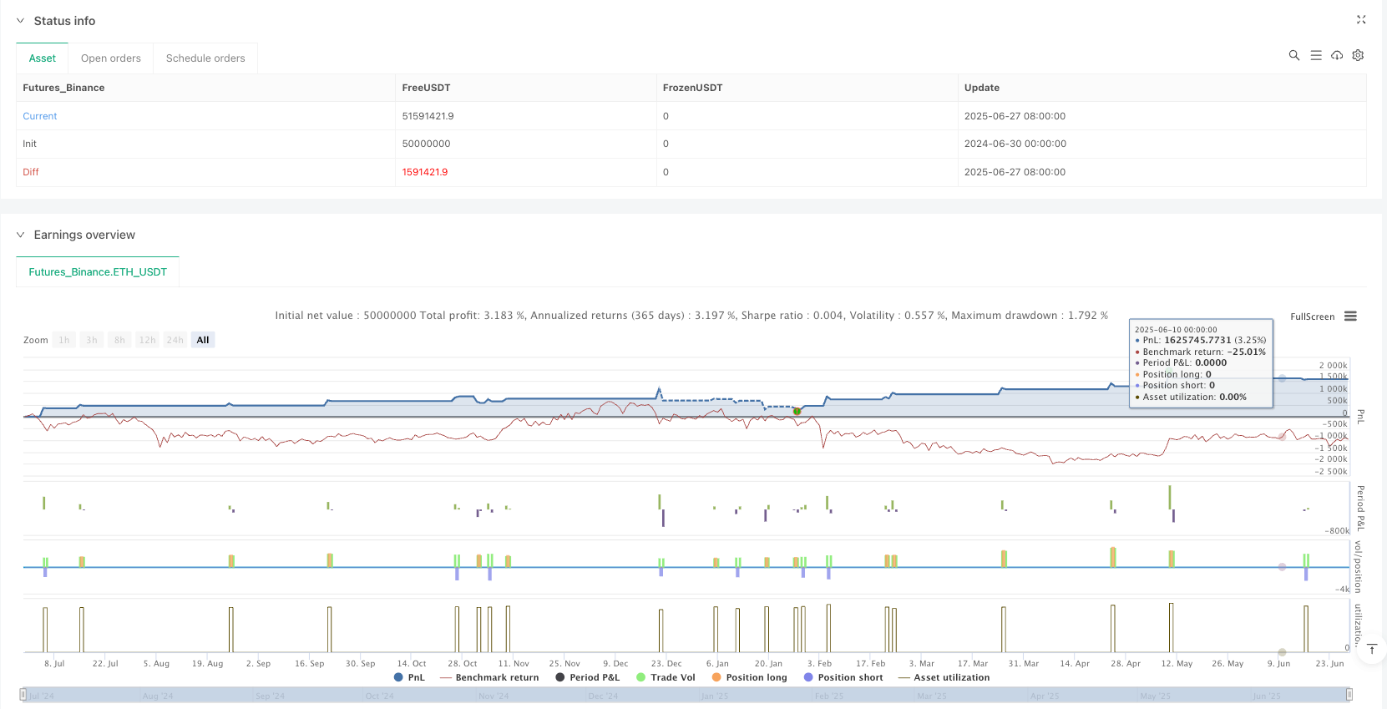Click the Current row link
The image size is (1387, 709).
(x=40, y=116)
